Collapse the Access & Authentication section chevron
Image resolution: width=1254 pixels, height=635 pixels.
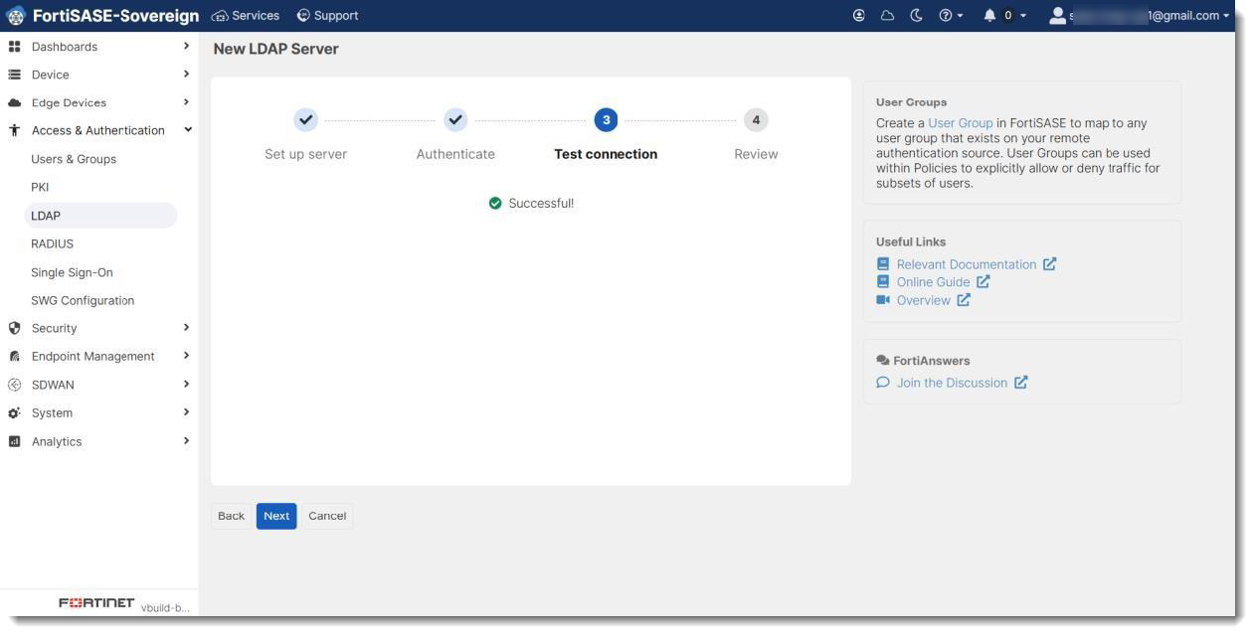(x=188, y=129)
